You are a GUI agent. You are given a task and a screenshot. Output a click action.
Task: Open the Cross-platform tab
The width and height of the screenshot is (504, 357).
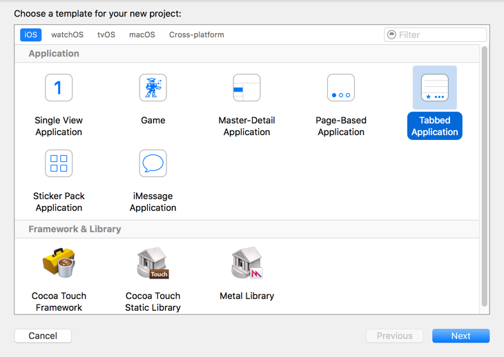[x=197, y=34]
